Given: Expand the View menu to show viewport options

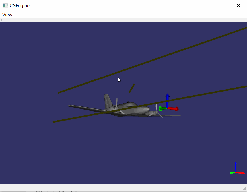Looking at the screenshot, I should pyautogui.click(x=7, y=15).
